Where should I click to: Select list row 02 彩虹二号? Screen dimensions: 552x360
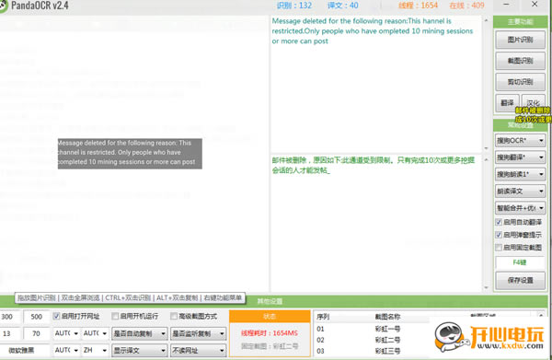tap(372, 341)
